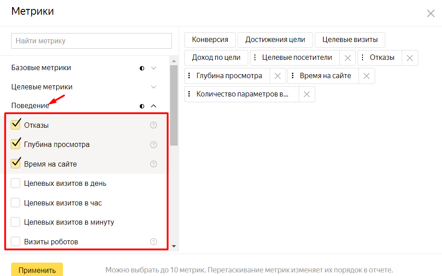This screenshot has height=276, width=442.
Task: Click drag handle on Отказы chip
Action: click(x=363, y=58)
